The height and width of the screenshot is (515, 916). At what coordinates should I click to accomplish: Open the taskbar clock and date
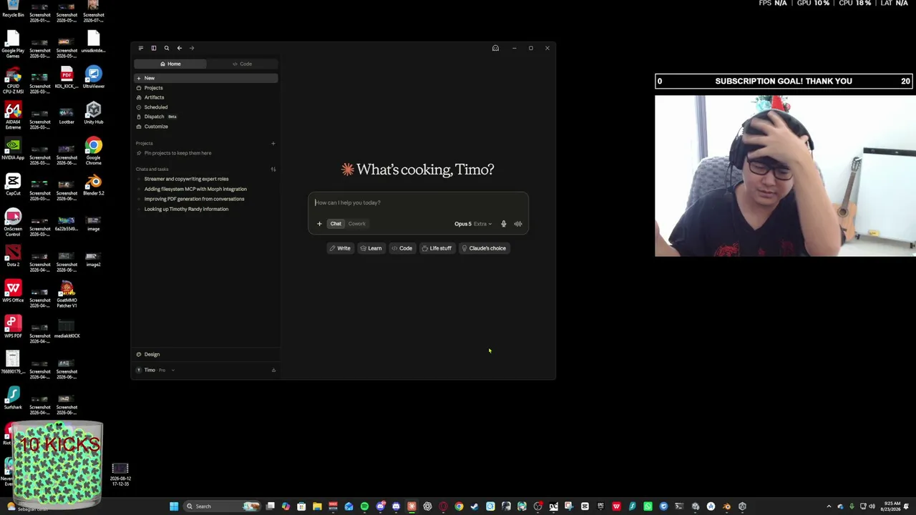pos(891,506)
